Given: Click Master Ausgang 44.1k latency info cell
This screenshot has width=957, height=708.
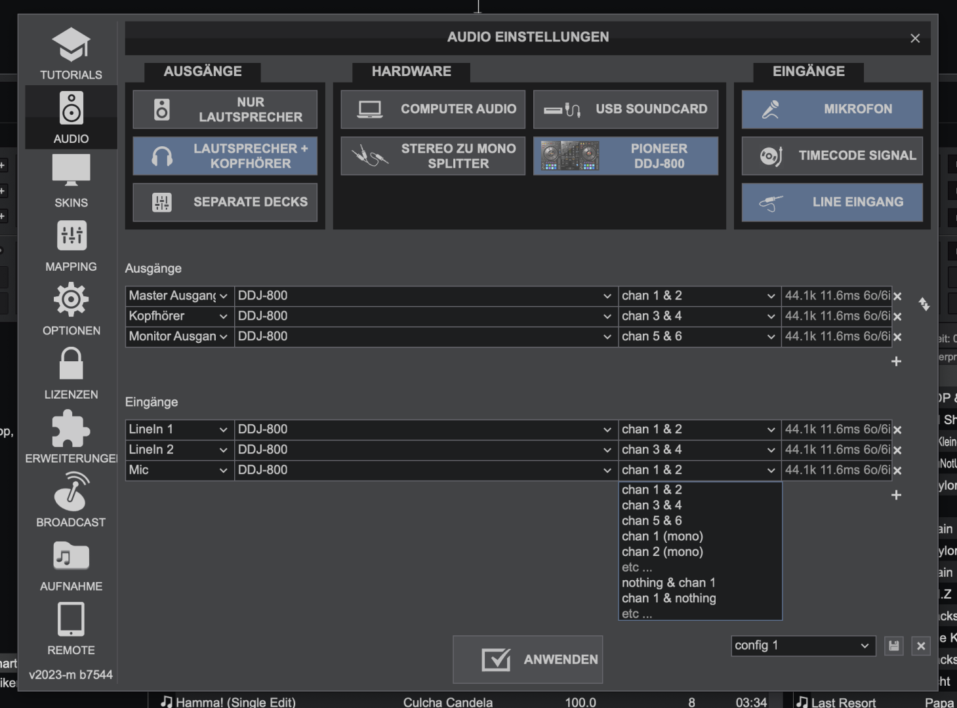Looking at the screenshot, I should [x=837, y=296].
